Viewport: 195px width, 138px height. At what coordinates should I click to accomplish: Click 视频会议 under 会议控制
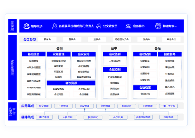tap(115, 83)
